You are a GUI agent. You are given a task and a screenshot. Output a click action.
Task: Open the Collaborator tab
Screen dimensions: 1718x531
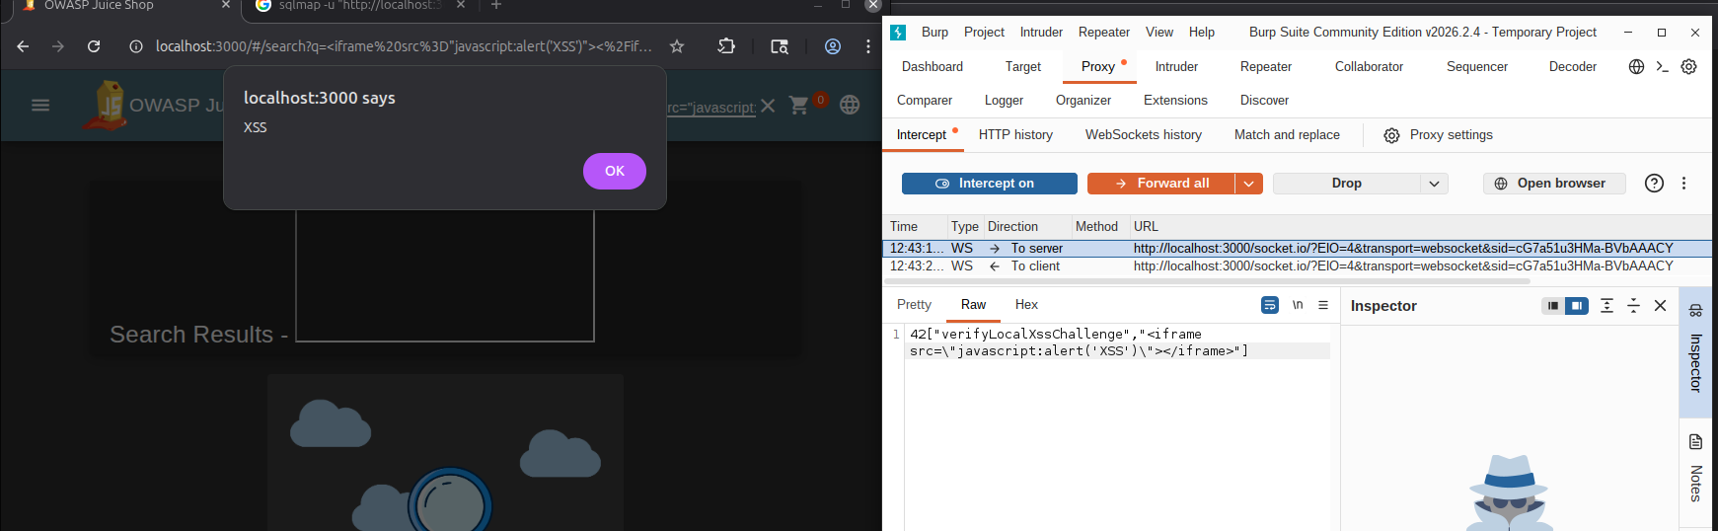point(1369,66)
